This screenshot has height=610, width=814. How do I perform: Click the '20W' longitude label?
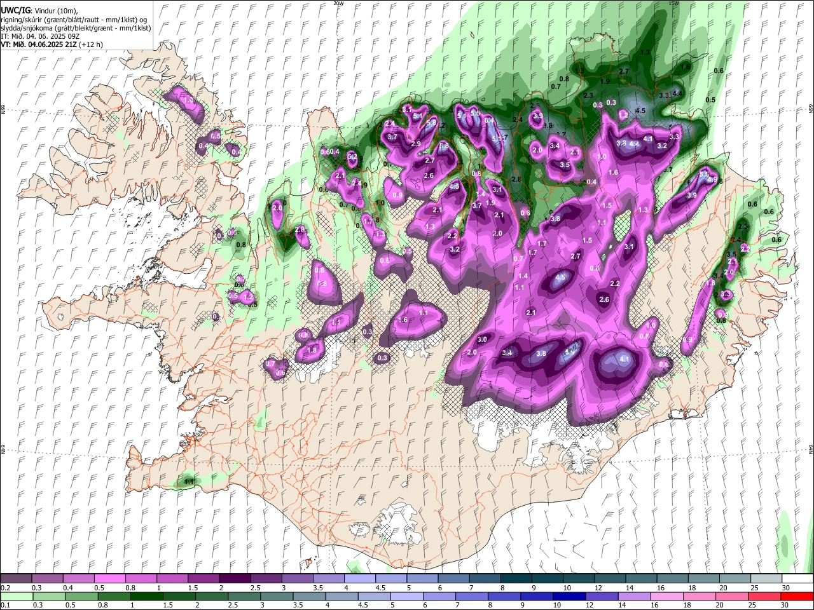338,3
